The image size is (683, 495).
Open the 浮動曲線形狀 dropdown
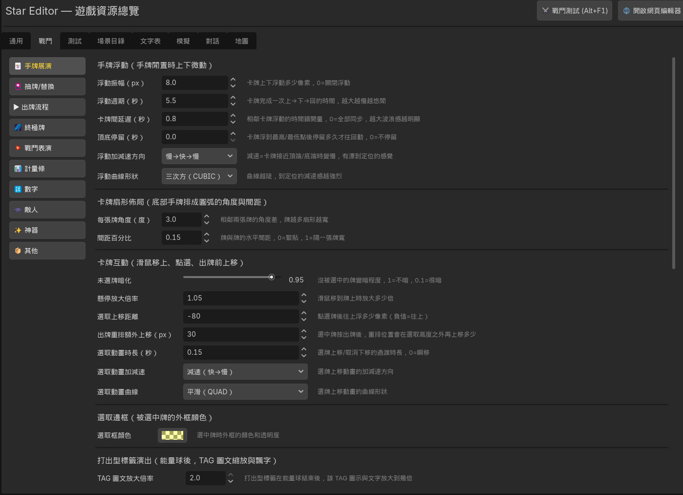pyautogui.click(x=199, y=176)
